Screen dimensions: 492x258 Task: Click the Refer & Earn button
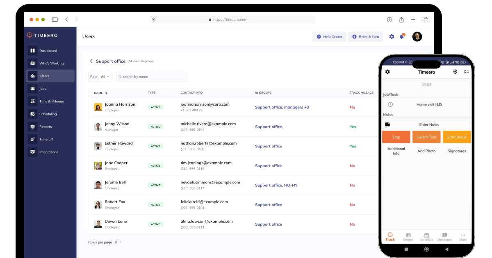365,36
